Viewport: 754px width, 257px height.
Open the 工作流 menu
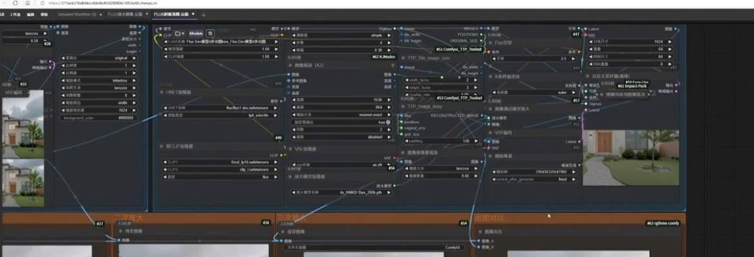(16, 14)
